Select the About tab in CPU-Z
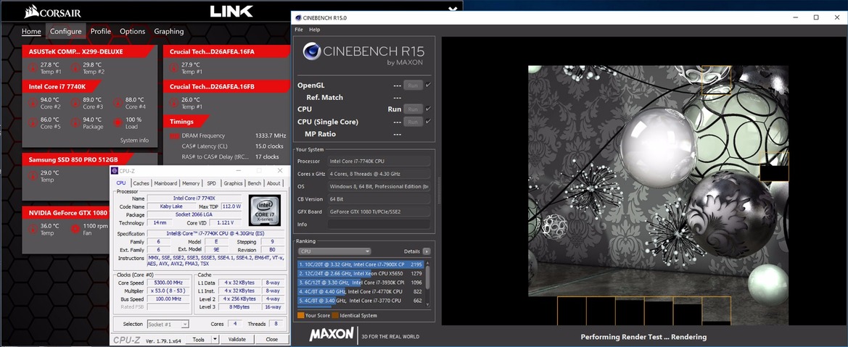The height and width of the screenshot is (347, 848). [273, 183]
